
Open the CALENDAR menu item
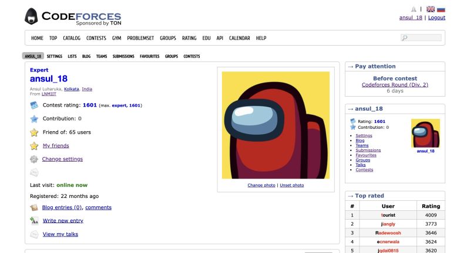(240, 38)
